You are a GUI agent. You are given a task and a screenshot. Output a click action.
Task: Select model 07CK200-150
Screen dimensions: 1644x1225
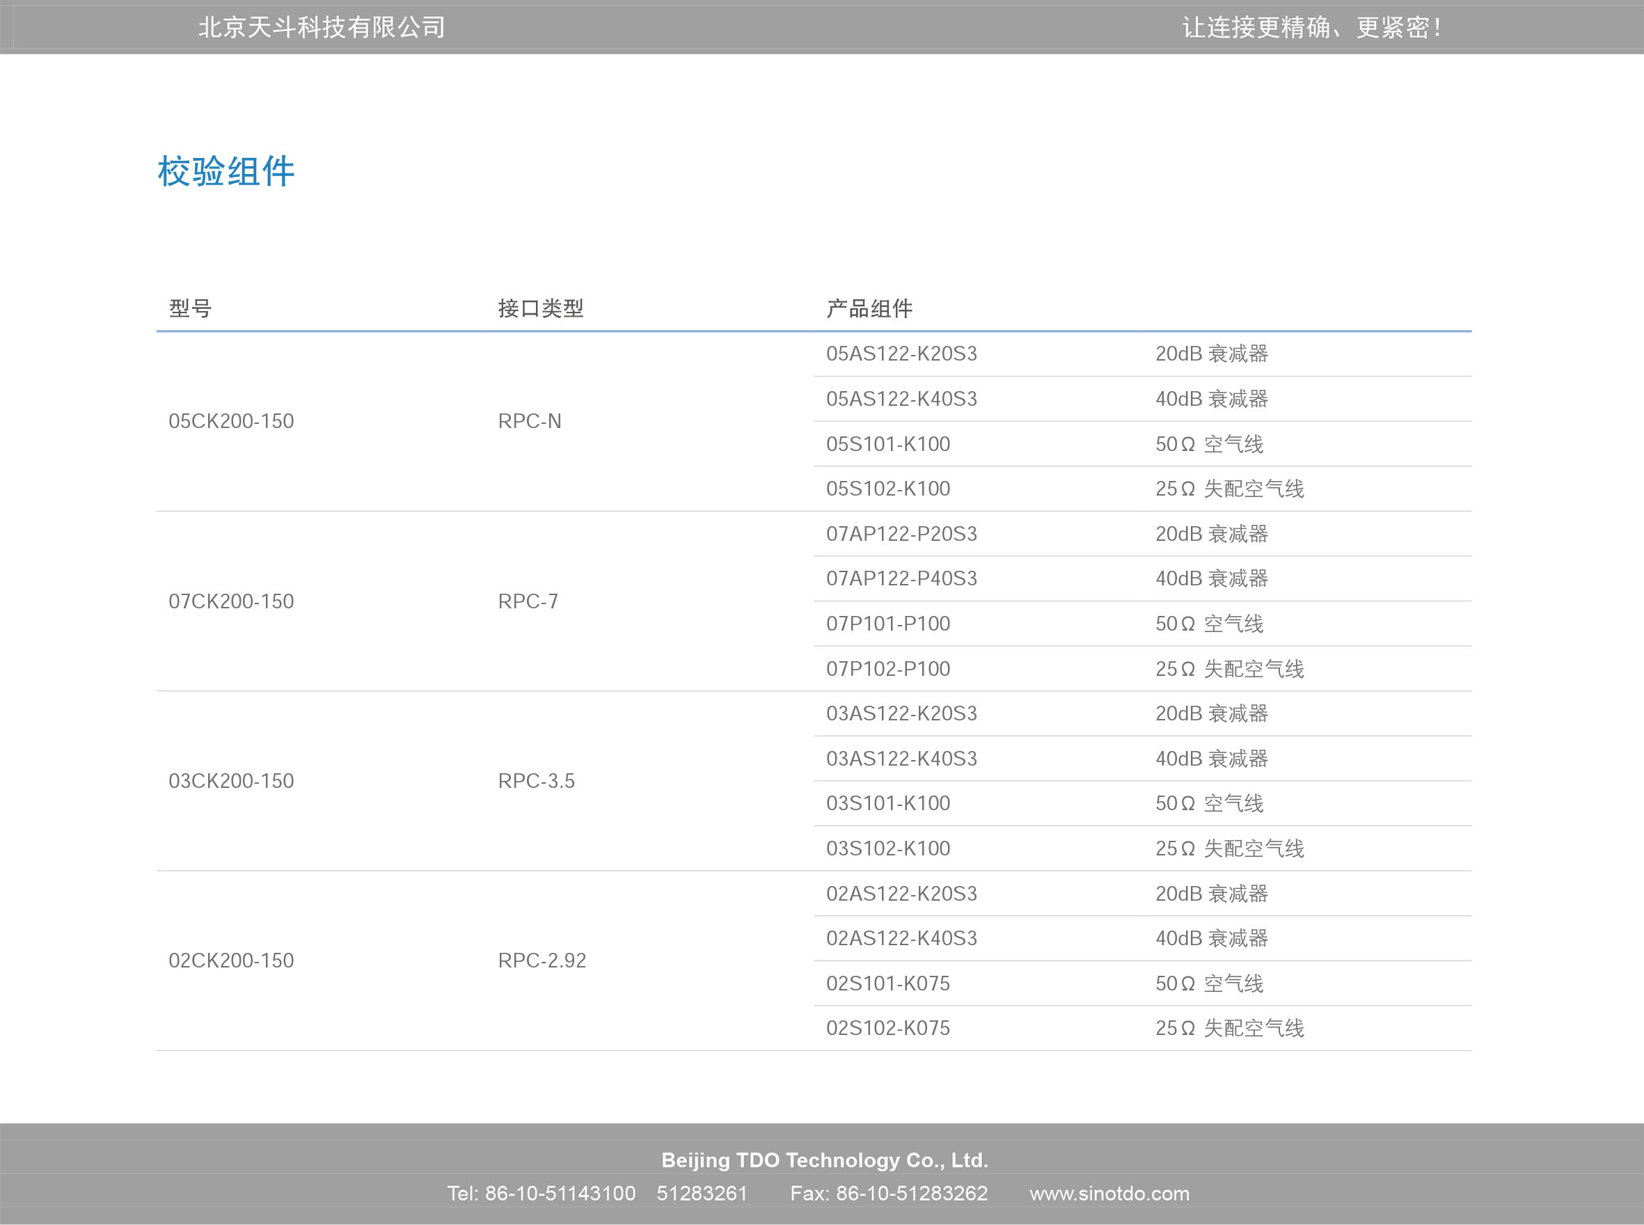231,601
